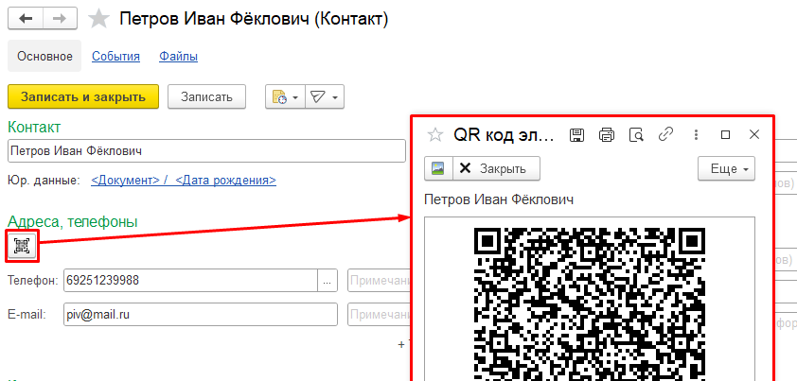Expand dropdown arrow next to send icon
Image resolution: width=797 pixels, height=381 pixels.
click(x=335, y=97)
